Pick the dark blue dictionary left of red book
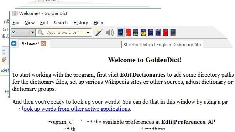This screenshot has width=235, height=132. [158, 32]
